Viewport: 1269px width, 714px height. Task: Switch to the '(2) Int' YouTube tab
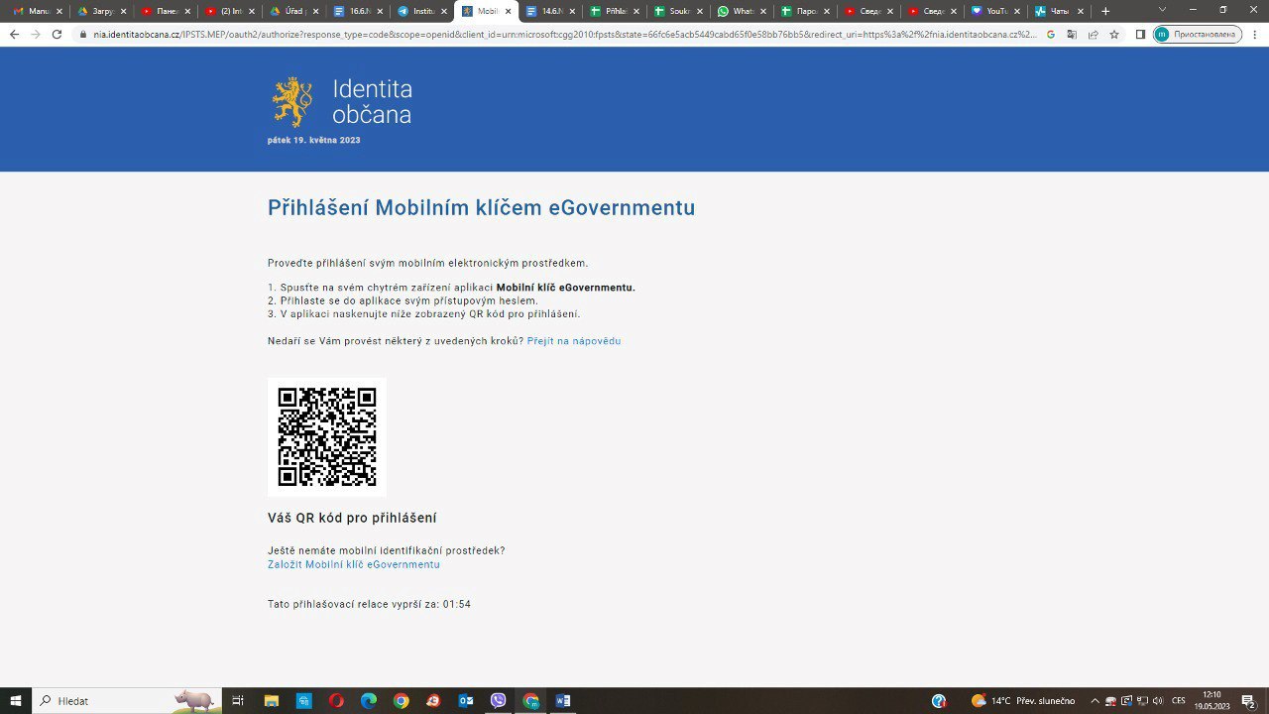[x=230, y=11]
